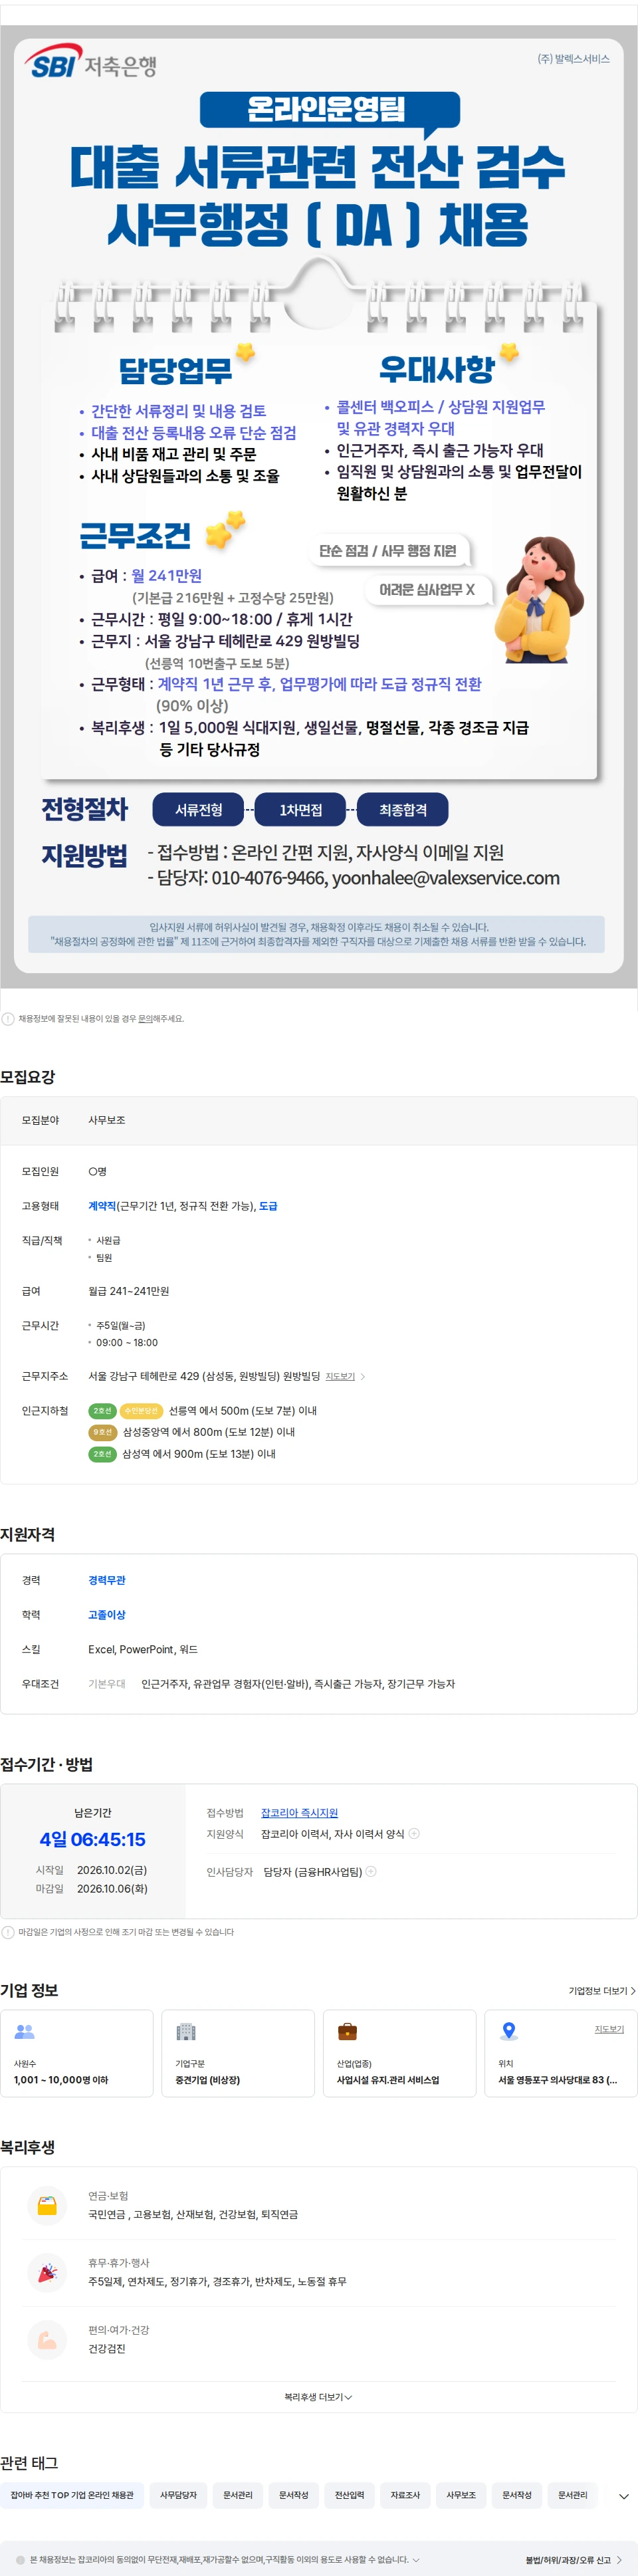This screenshot has width=638, height=2576.
Task: Select the 문서작성 tag after 사무보조
Action: (518, 2496)
